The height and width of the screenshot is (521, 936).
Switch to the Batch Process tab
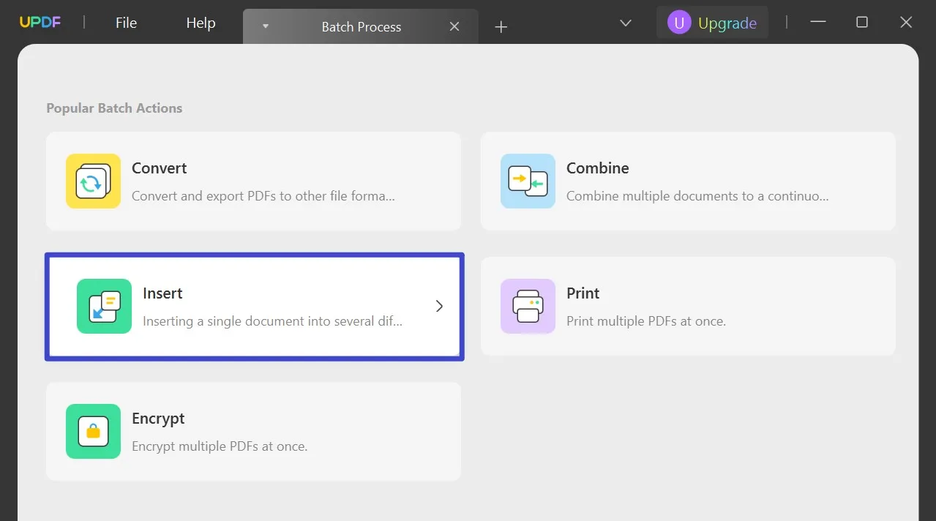(x=362, y=26)
